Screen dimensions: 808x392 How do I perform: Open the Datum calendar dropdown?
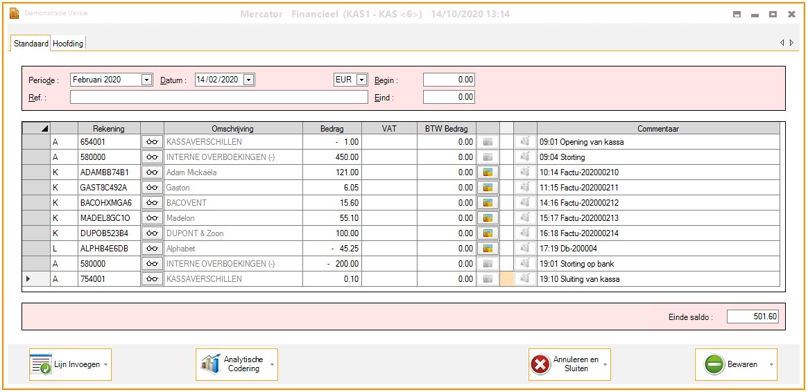coord(249,80)
